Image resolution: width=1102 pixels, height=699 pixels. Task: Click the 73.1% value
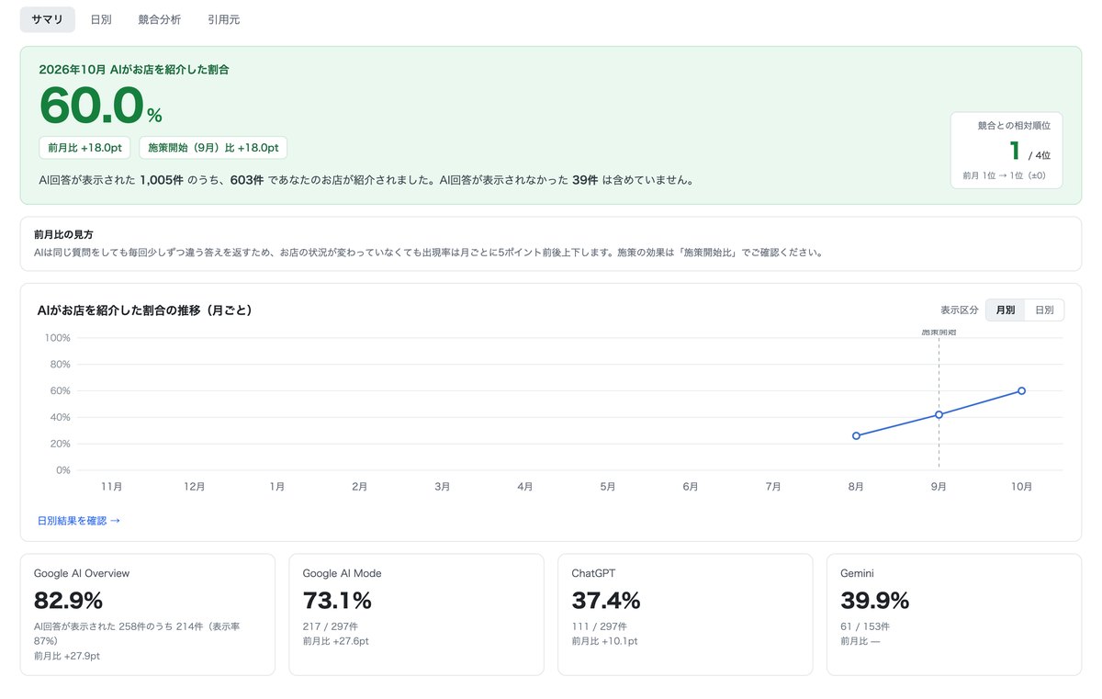pos(337,601)
